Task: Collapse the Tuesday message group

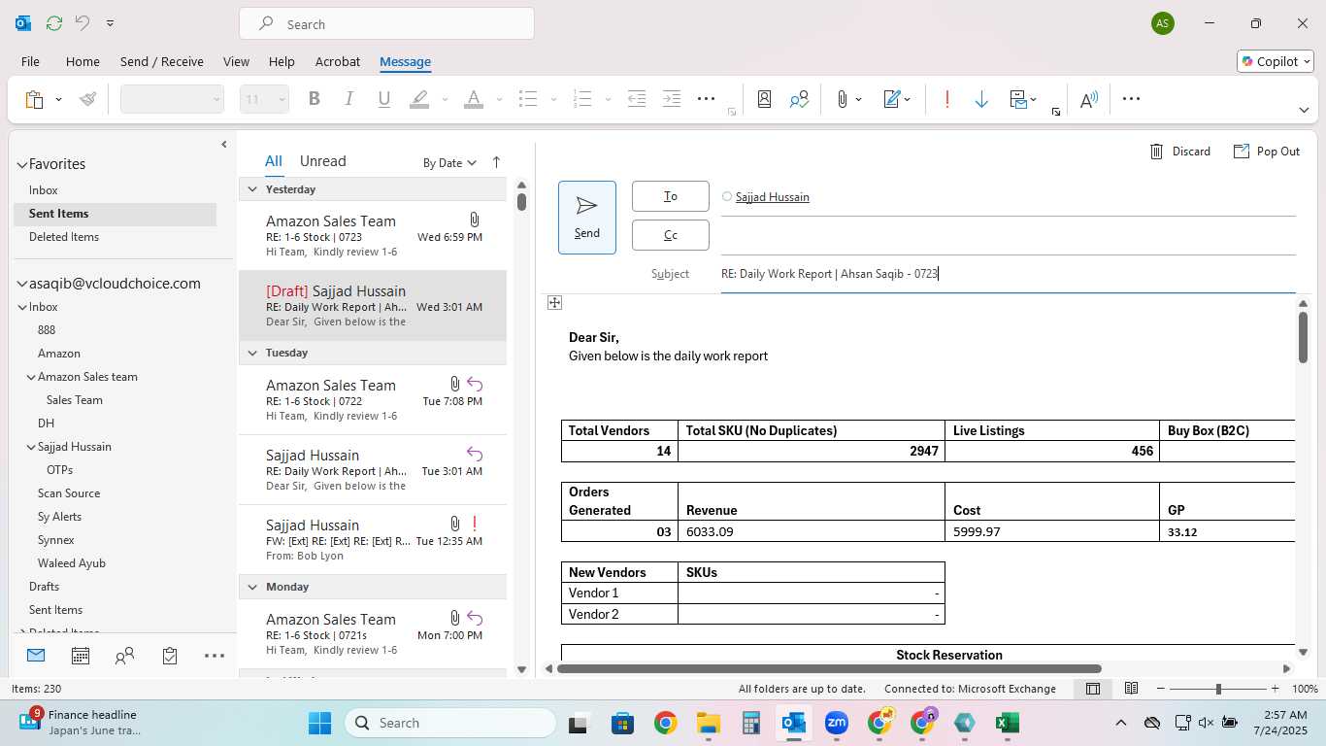Action: (252, 353)
